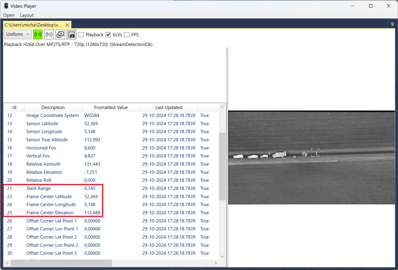Click the Fromatted Value column header
This screenshot has width=398, height=270.
(x=111, y=107)
